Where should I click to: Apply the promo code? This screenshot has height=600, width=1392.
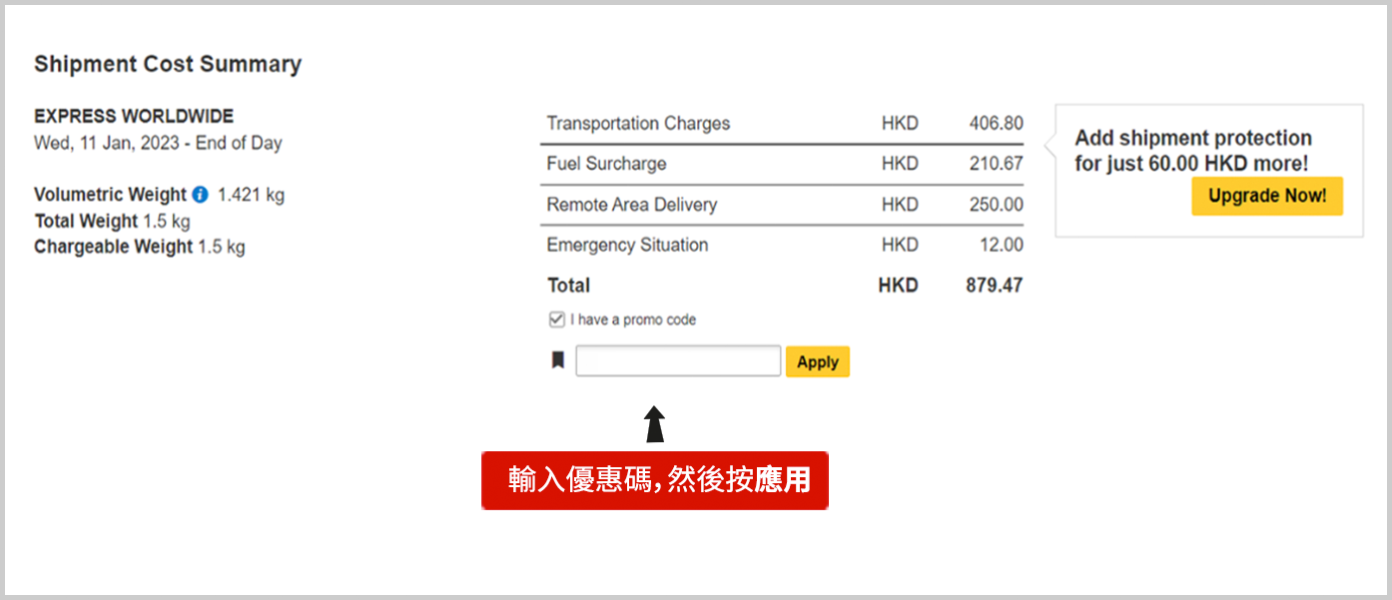click(818, 361)
